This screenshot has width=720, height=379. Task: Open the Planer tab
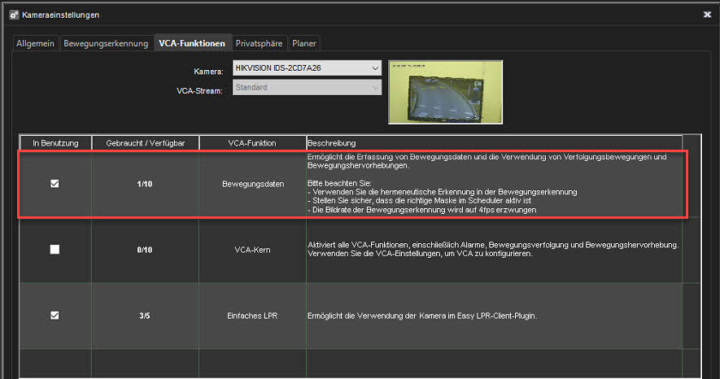click(x=305, y=43)
